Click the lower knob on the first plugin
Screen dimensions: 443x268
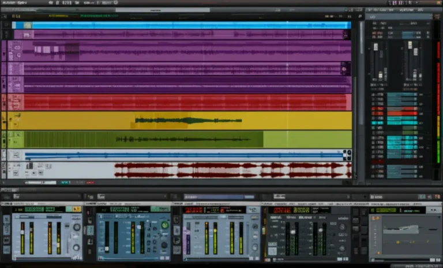[x=76, y=247]
